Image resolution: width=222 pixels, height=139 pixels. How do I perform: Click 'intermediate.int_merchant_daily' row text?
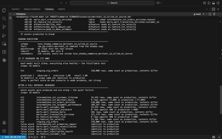tap(55, 100)
